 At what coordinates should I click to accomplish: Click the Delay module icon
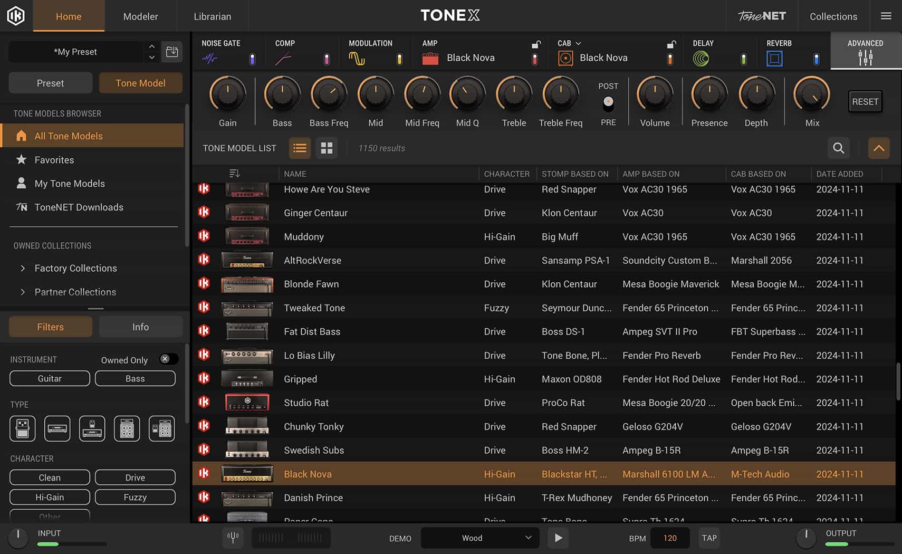[x=702, y=57]
